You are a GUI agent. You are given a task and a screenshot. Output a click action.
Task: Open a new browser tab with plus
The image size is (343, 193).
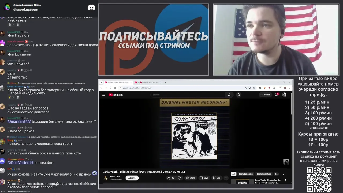click(x=165, y=82)
